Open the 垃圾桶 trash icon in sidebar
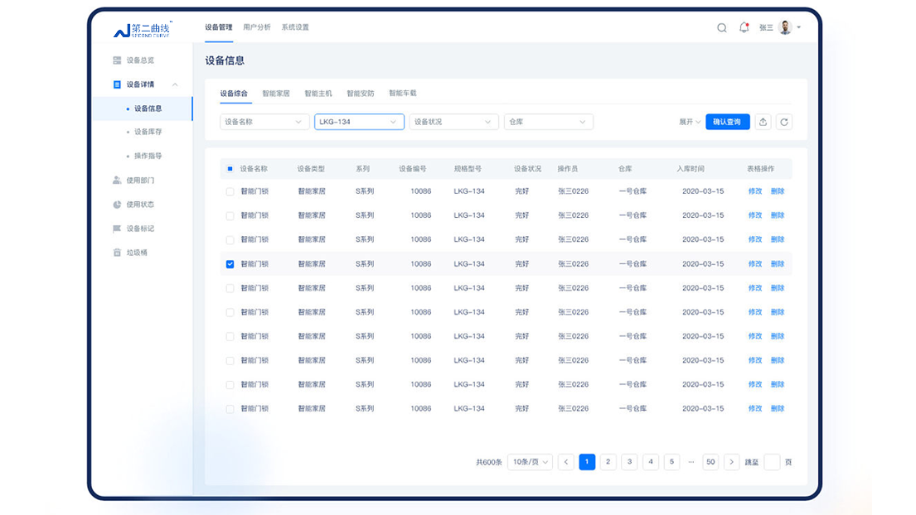 pos(117,253)
